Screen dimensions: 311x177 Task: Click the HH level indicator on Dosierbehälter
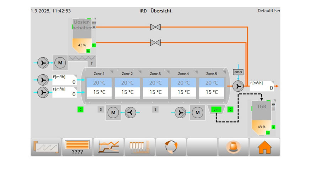(94, 23)
